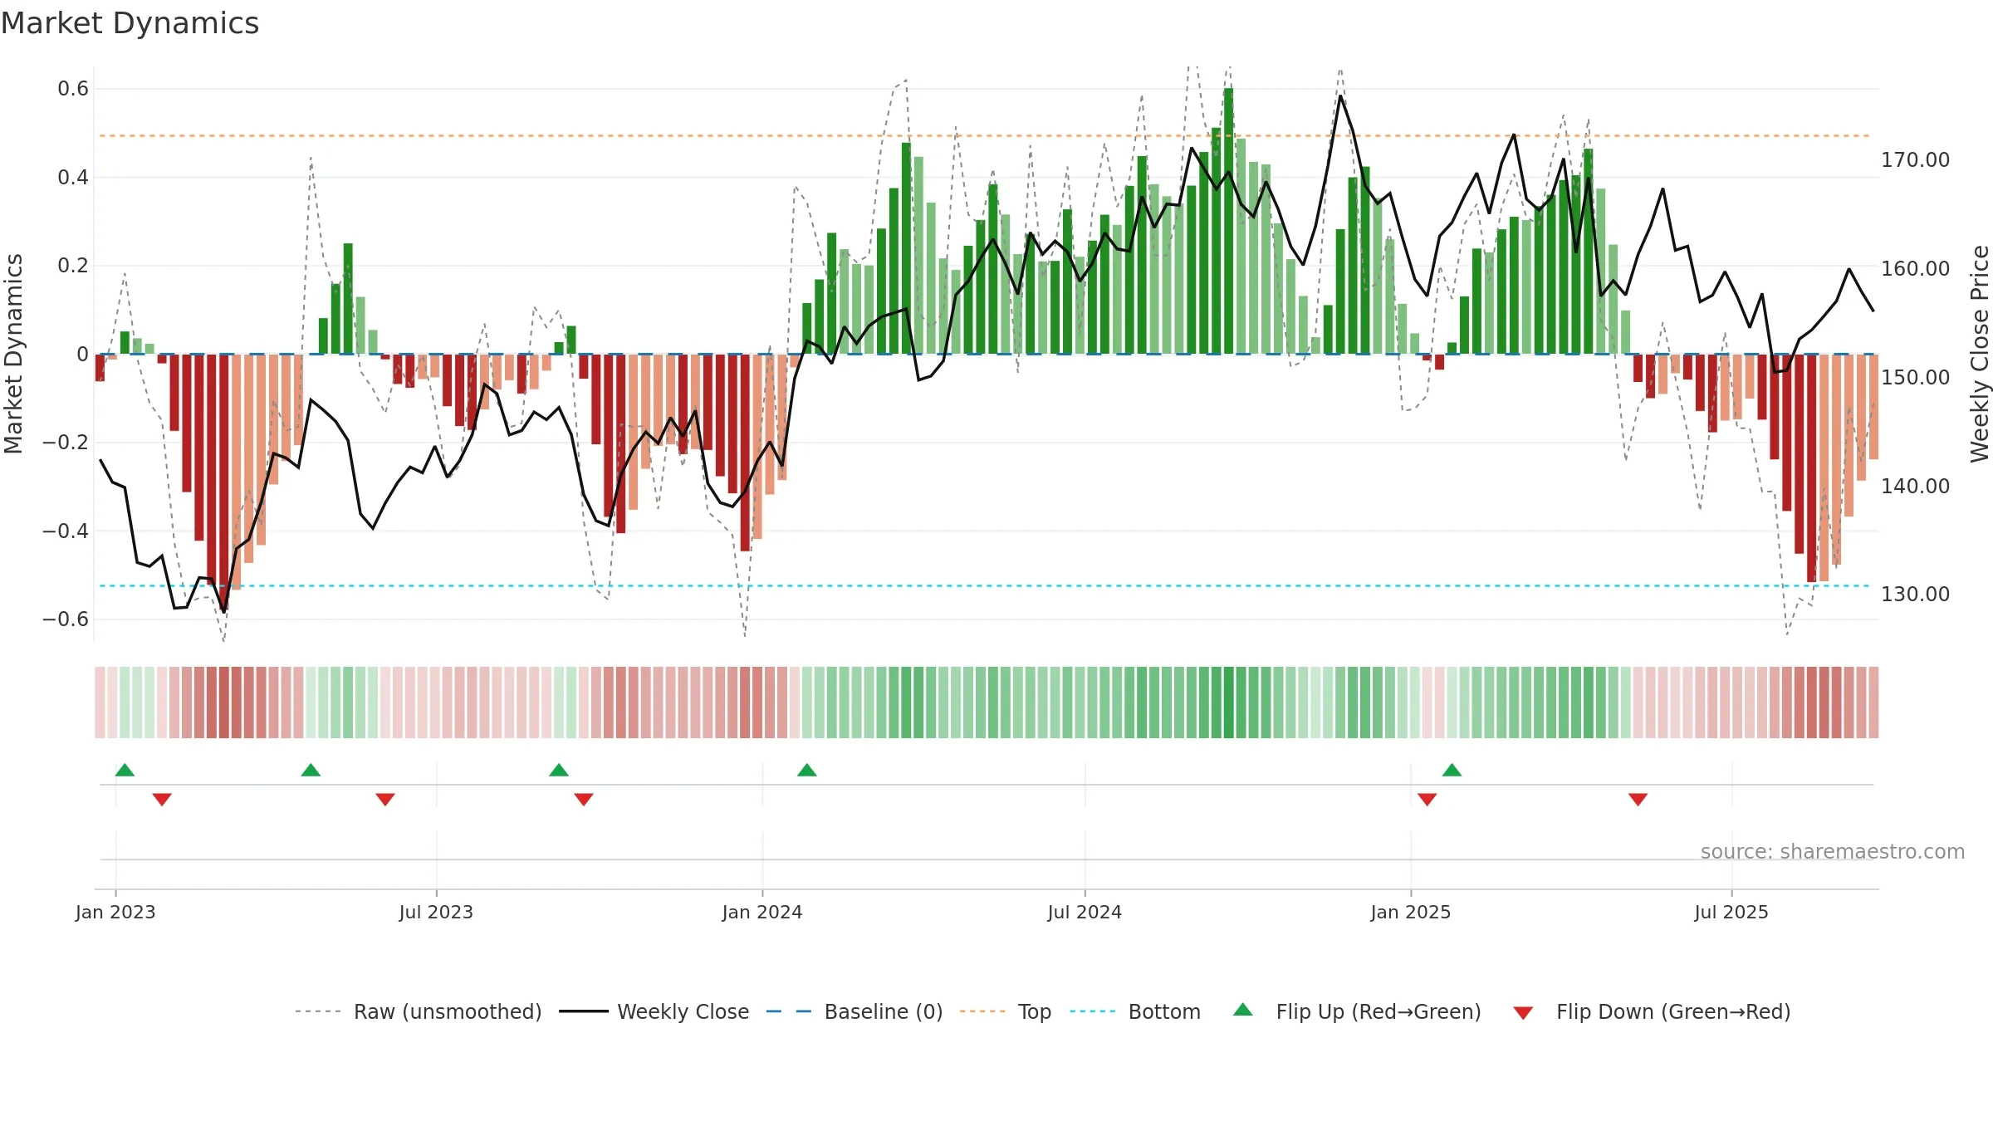Click the Jan 2024 x-axis label
The width and height of the screenshot is (1993, 1121).
tap(762, 912)
